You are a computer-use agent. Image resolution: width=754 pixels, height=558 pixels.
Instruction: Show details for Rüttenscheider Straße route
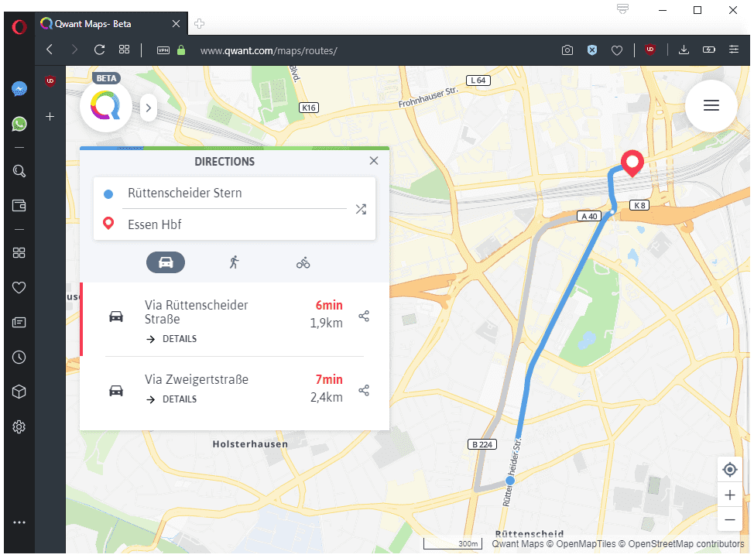(x=172, y=339)
